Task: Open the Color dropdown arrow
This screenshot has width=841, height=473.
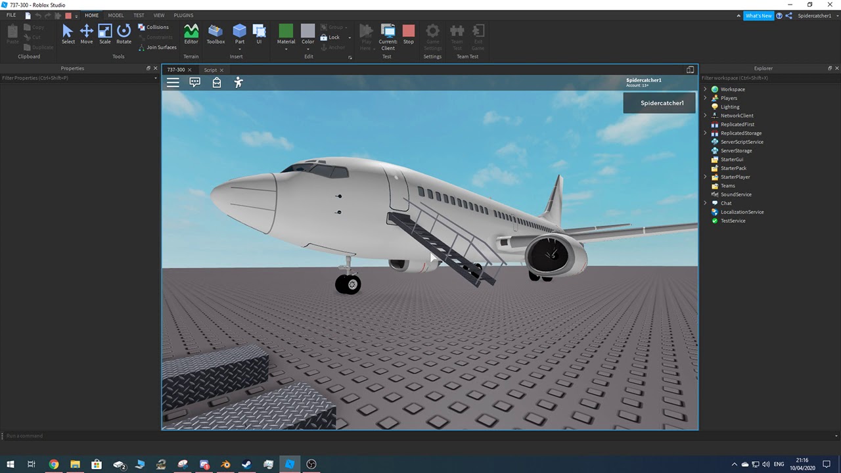Action: tap(308, 49)
